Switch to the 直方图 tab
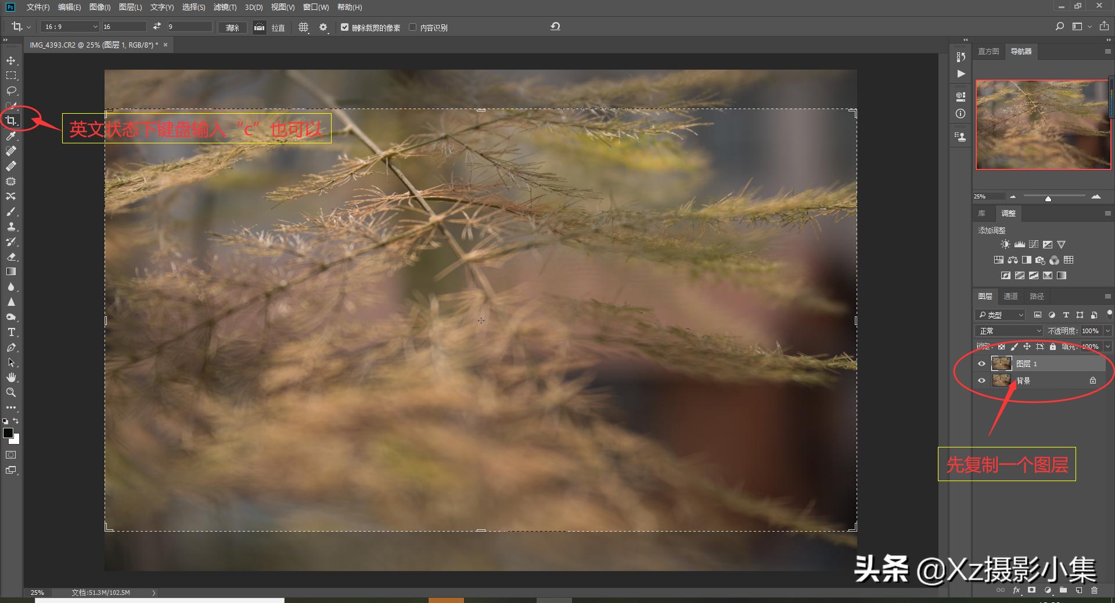 [988, 51]
